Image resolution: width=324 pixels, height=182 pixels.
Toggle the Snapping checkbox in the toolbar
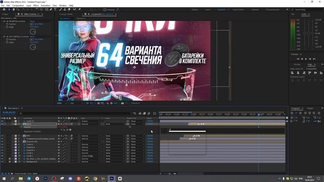(x=105, y=10)
